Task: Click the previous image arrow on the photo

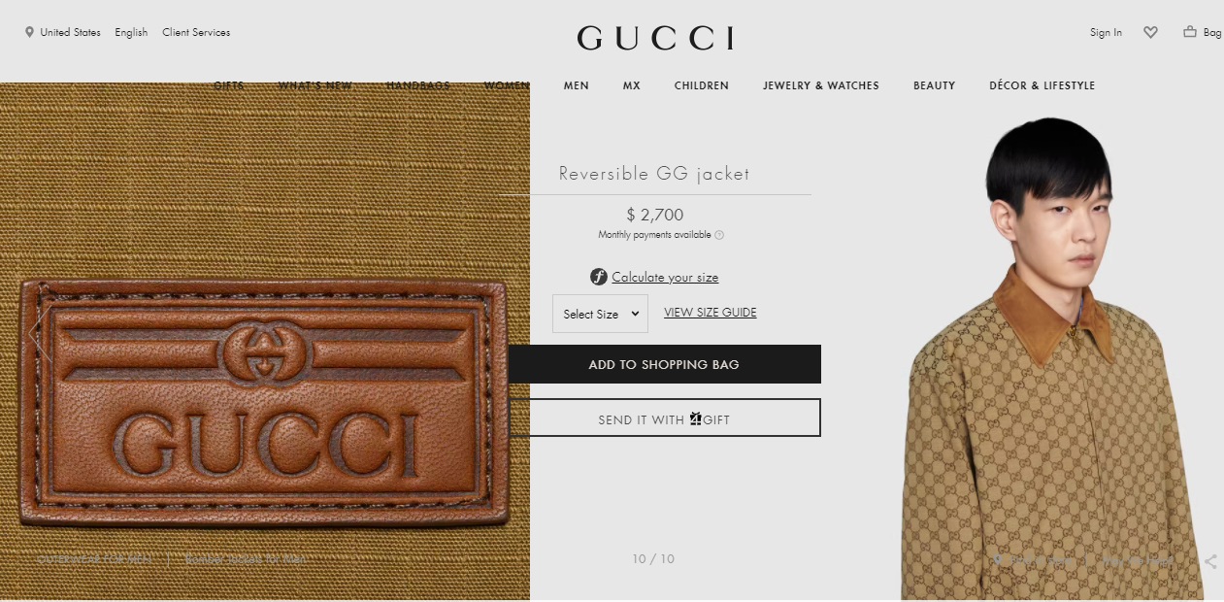Action: pos(41,332)
